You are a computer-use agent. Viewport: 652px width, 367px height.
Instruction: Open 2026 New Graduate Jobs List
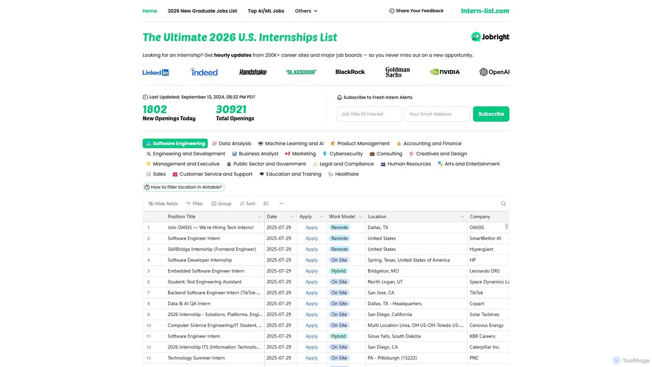(x=202, y=11)
